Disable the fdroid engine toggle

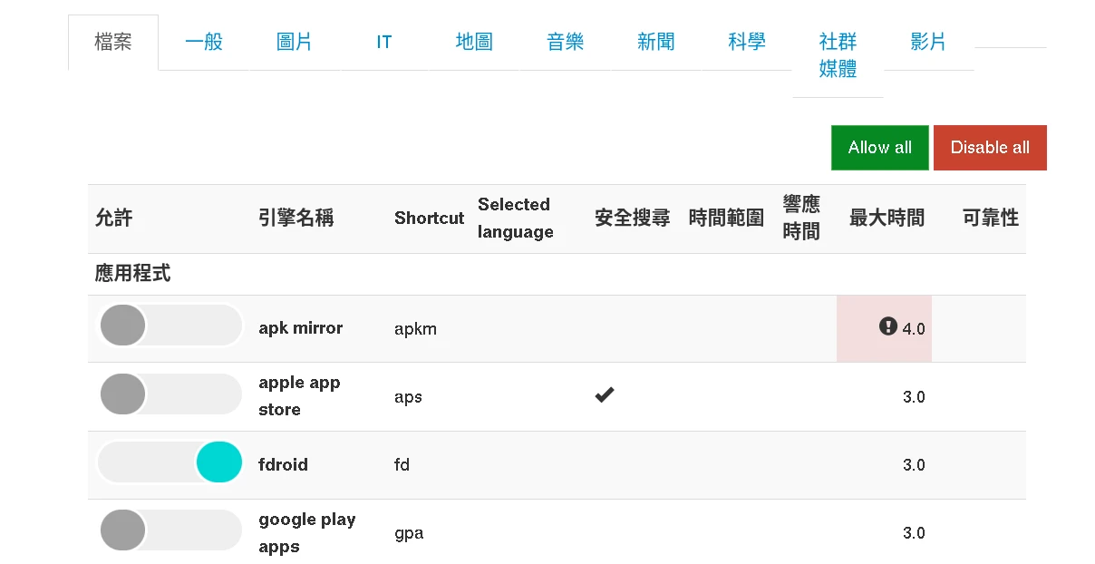pyautogui.click(x=170, y=463)
